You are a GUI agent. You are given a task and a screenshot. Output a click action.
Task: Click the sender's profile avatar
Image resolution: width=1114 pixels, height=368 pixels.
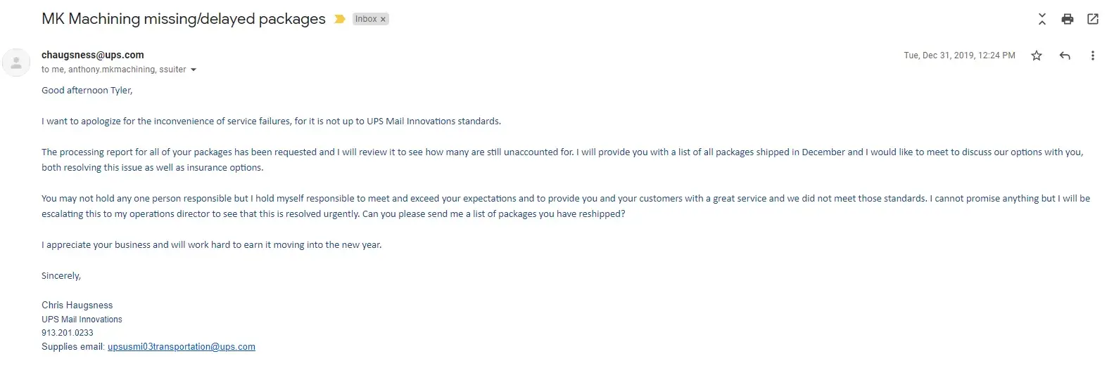click(x=16, y=63)
